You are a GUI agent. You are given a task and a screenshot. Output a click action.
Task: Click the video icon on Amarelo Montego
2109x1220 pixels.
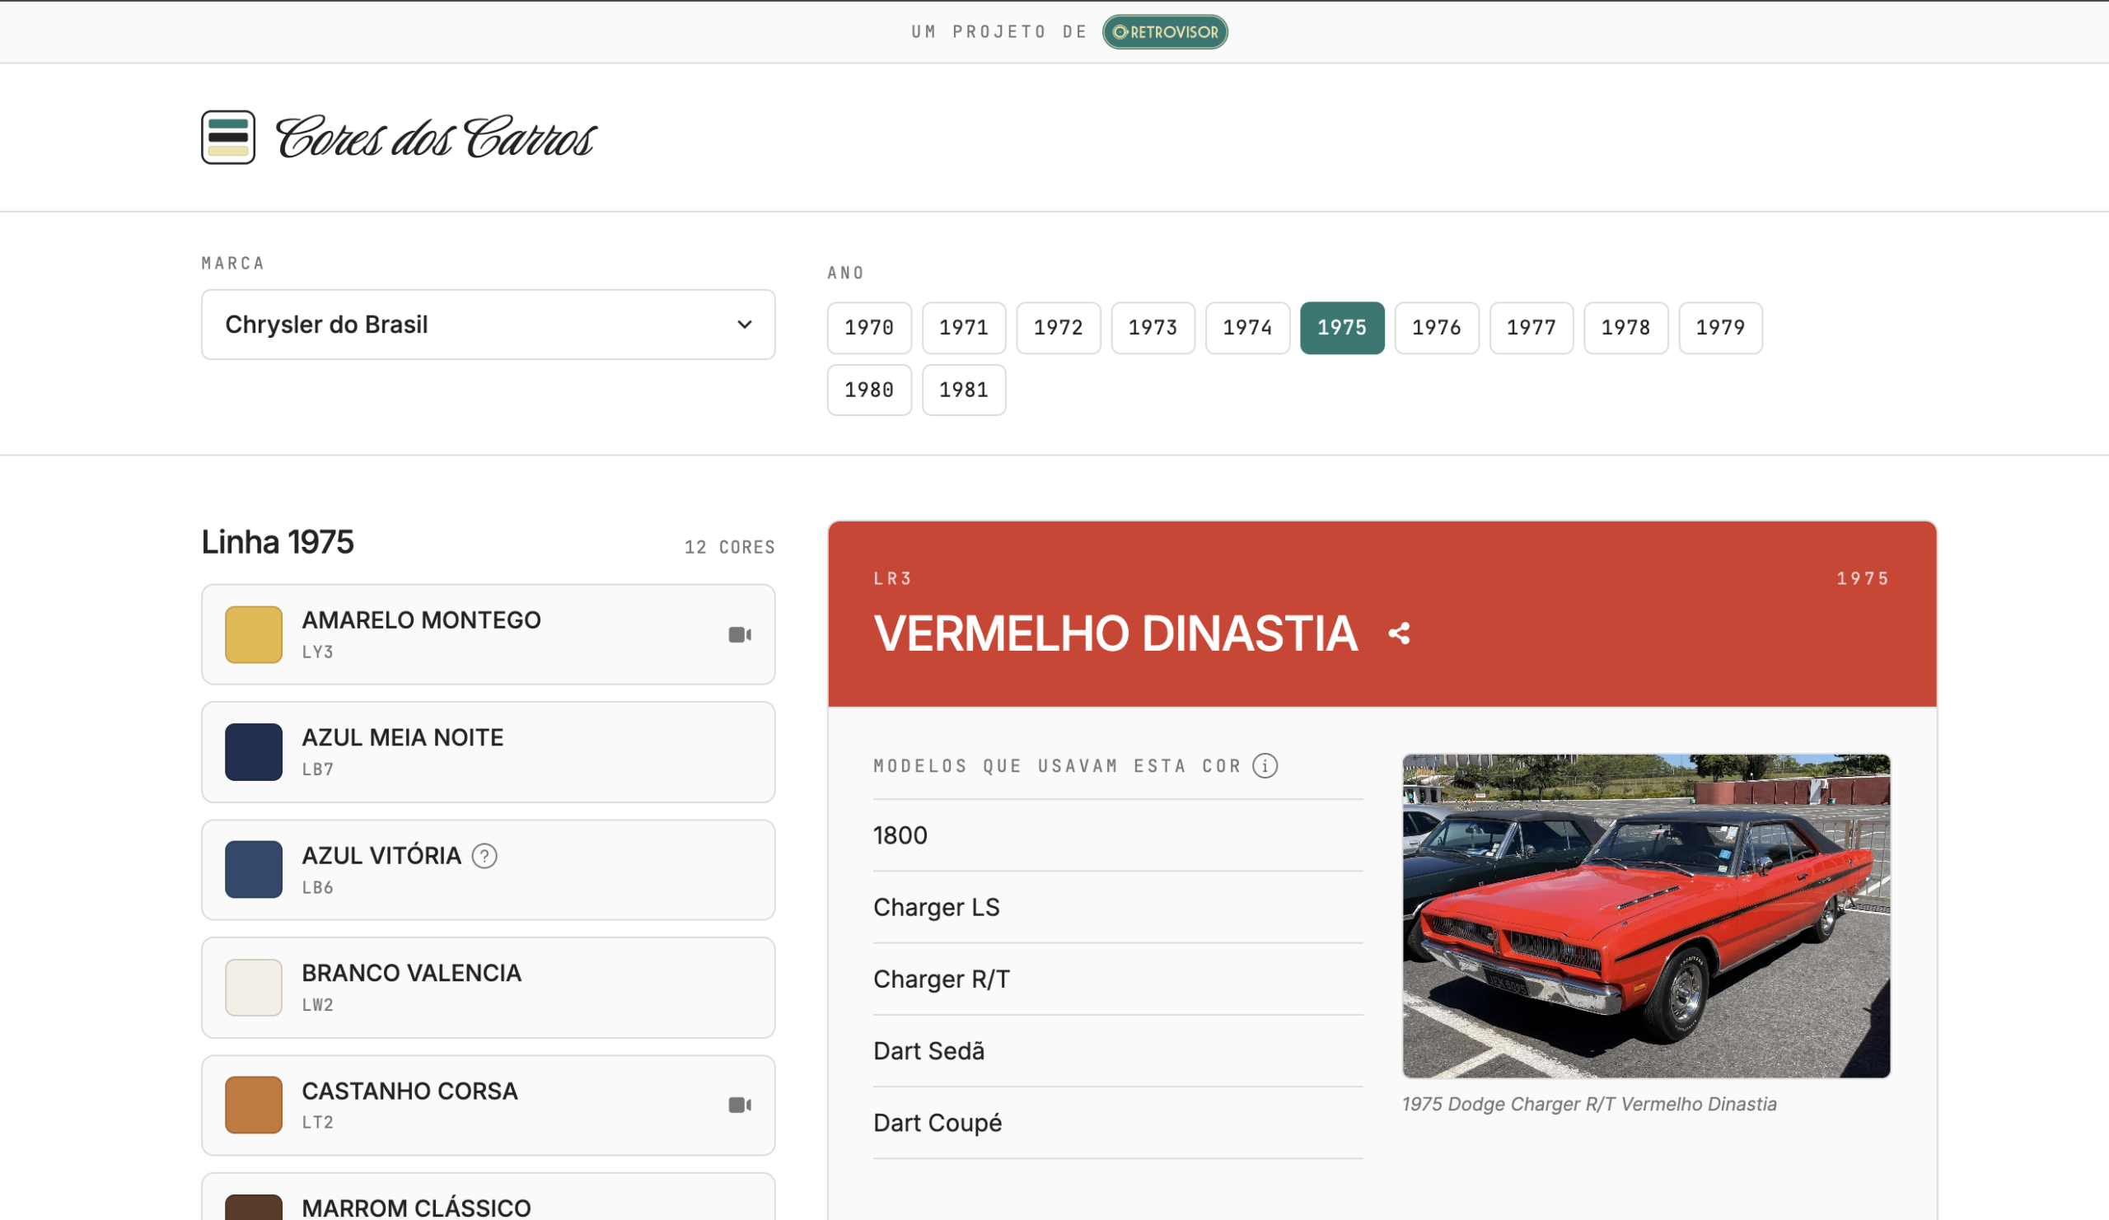740,635
